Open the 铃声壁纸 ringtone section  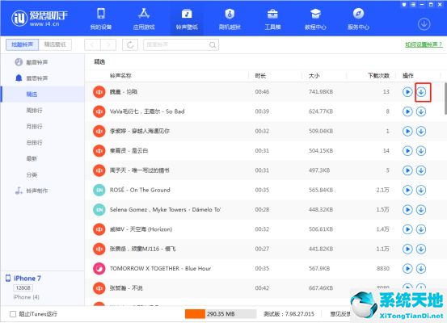[187, 19]
